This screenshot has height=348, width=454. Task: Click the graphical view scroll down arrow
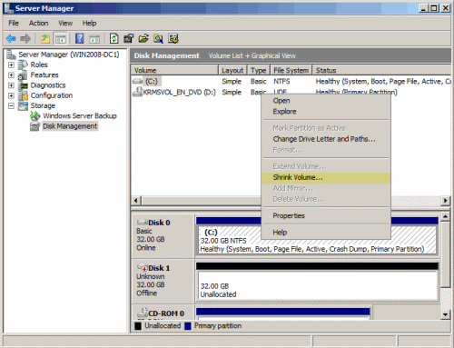click(x=445, y=314)
